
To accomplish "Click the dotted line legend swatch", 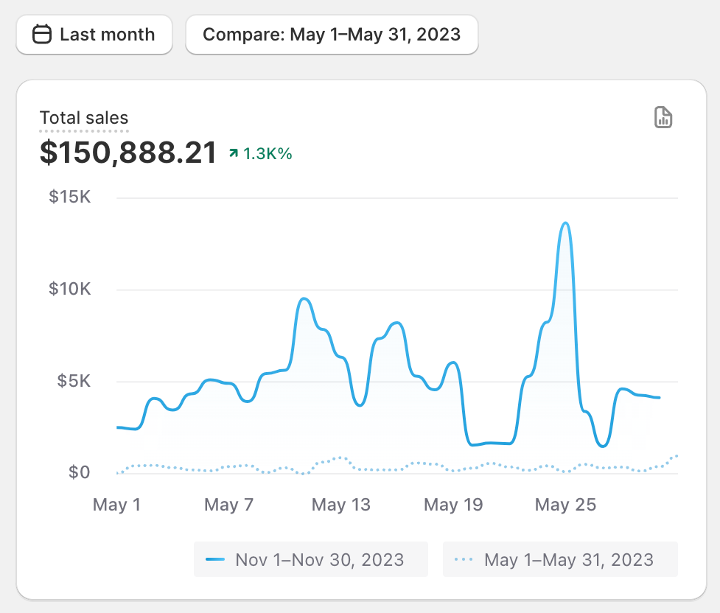I will click(x=464, y=559).
